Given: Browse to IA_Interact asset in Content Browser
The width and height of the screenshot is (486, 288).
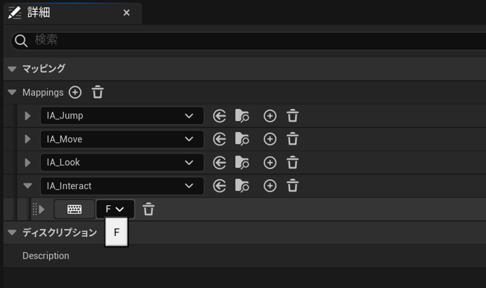Looking at the screenshot, I should pos(242,186).
